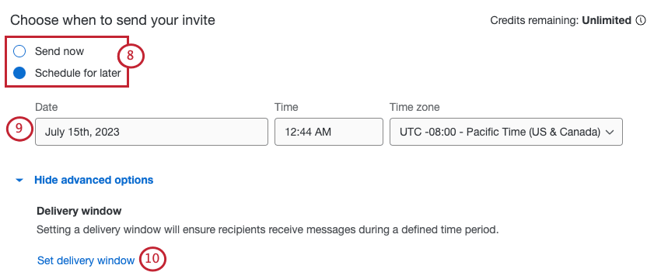Click the 'Schedule for later' text label

click(x=78, y=73)
